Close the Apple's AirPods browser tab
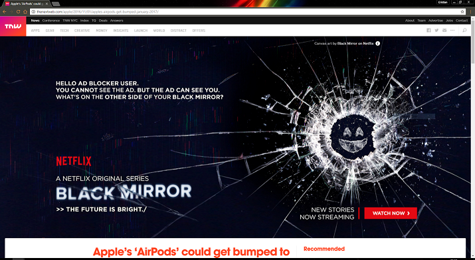The height and width of the screenshot is (260, 475). (47, 3)
